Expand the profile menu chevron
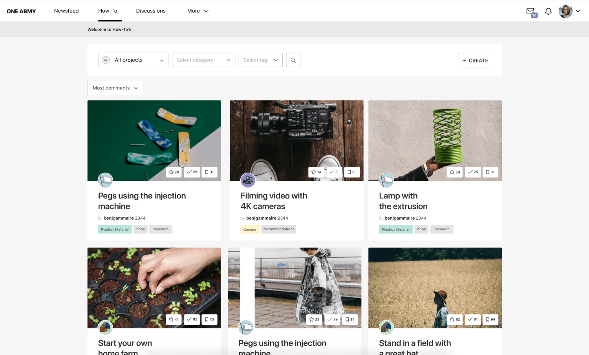The image size is (589, 355). point(578,11)
